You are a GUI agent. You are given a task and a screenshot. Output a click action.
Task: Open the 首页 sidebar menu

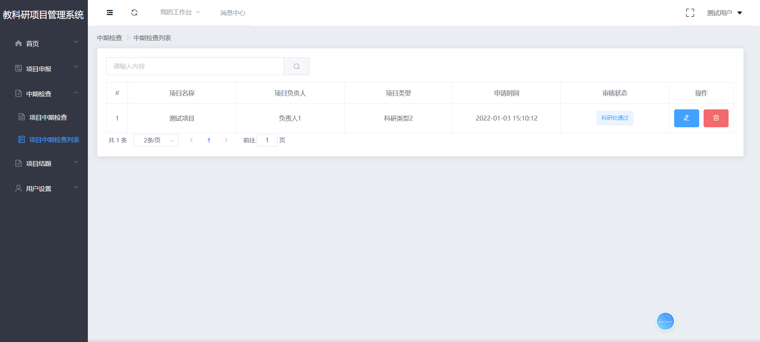pos(44,43)
